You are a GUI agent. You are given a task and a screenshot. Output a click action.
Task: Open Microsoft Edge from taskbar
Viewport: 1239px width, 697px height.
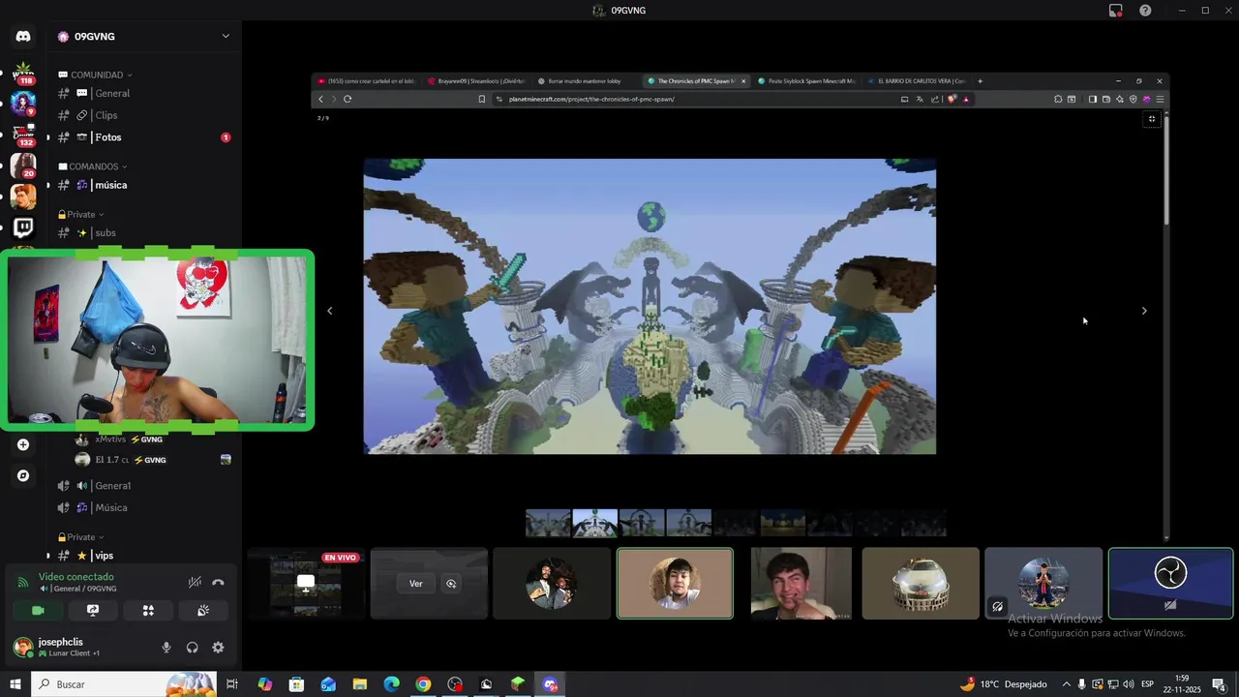coord(391,684)
